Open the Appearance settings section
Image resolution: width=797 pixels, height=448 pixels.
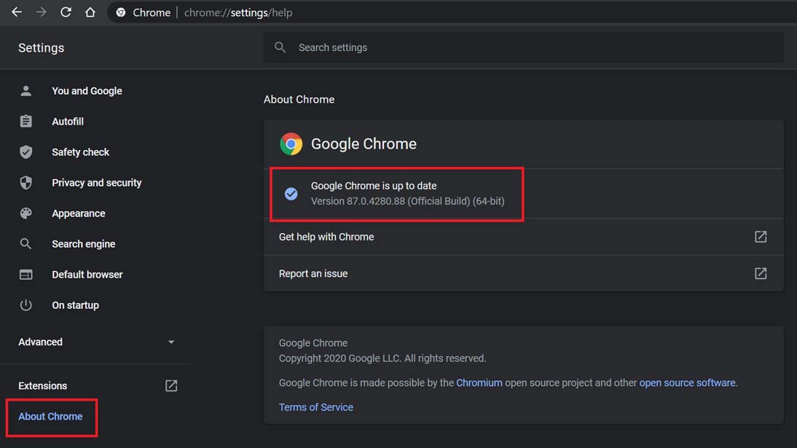(78, 213)
